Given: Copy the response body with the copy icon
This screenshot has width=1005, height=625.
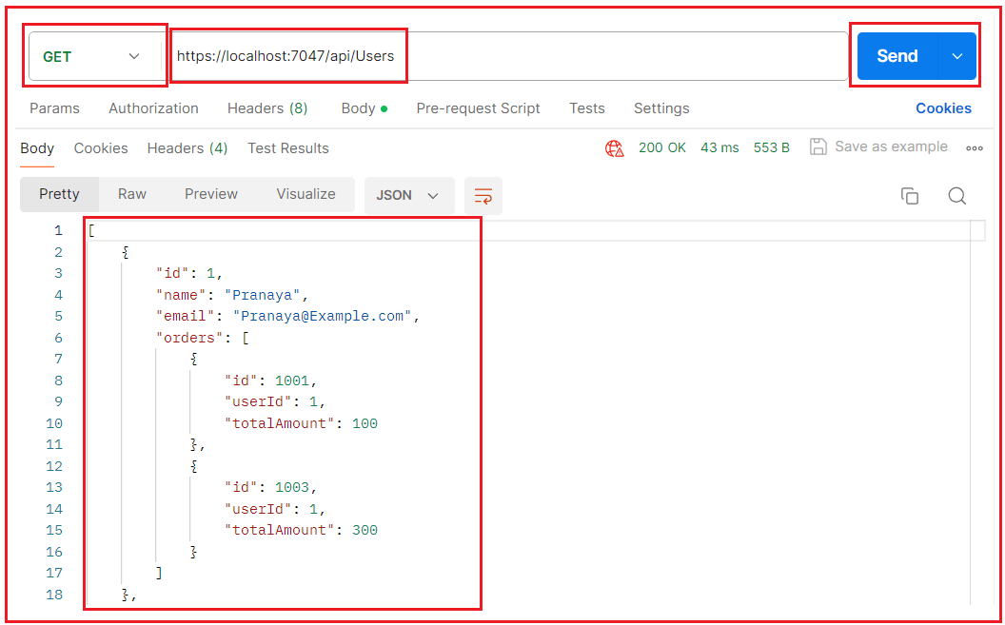Looking at the screenshot, I should pos(910,196).
